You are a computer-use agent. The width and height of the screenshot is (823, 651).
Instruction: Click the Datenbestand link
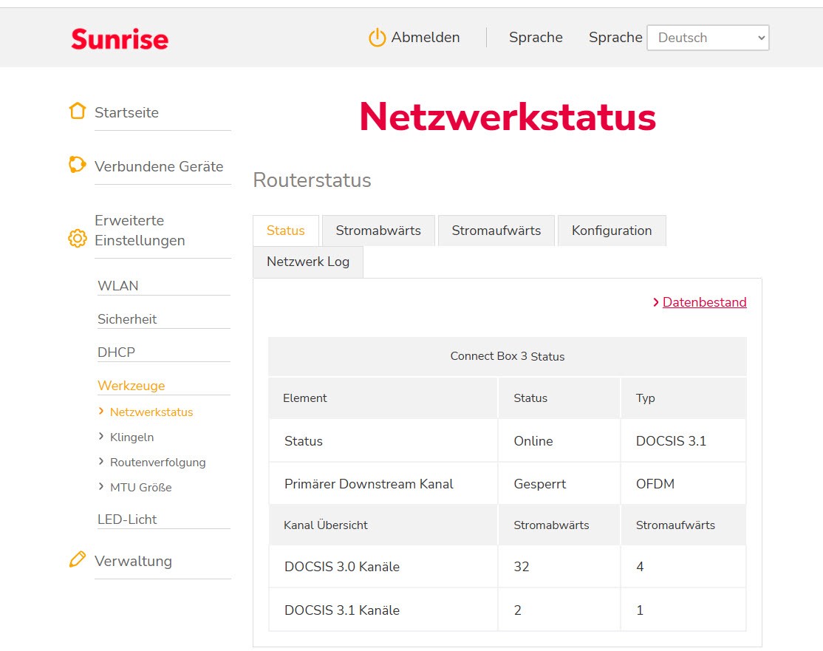(704, 302)
